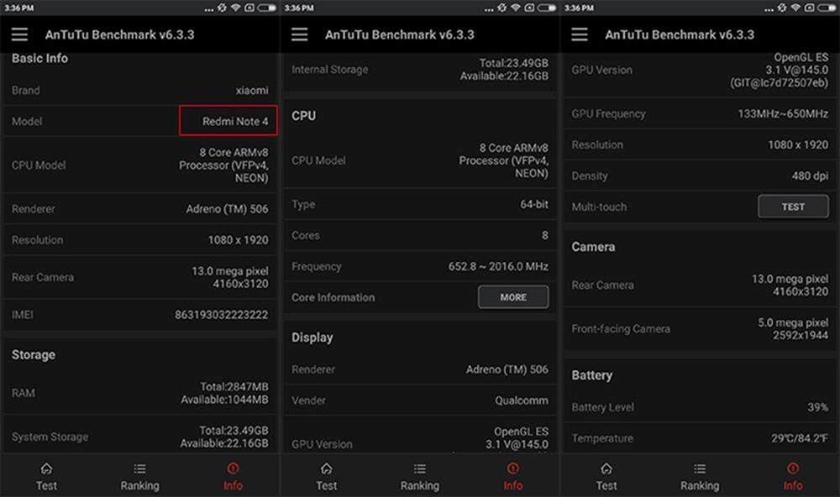Tap Ranking tab icon in left screen bottom bar
The height and width of the screenshot is (497, 840).
click(x=139, y=469)
